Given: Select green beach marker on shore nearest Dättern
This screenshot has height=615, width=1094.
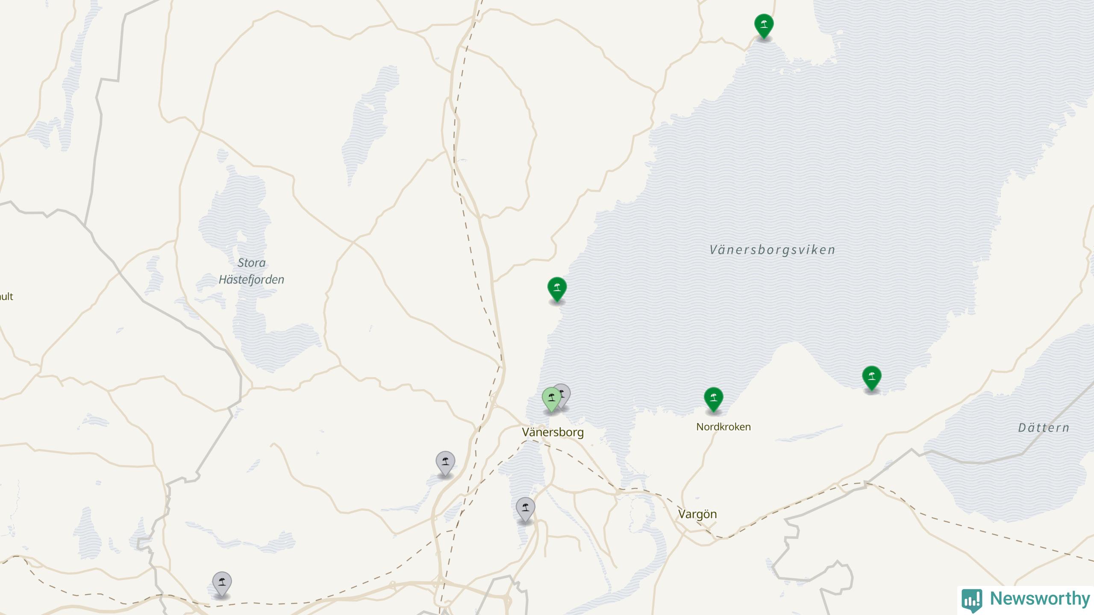Looking at the screenshot, I should (x=871, y=378).
